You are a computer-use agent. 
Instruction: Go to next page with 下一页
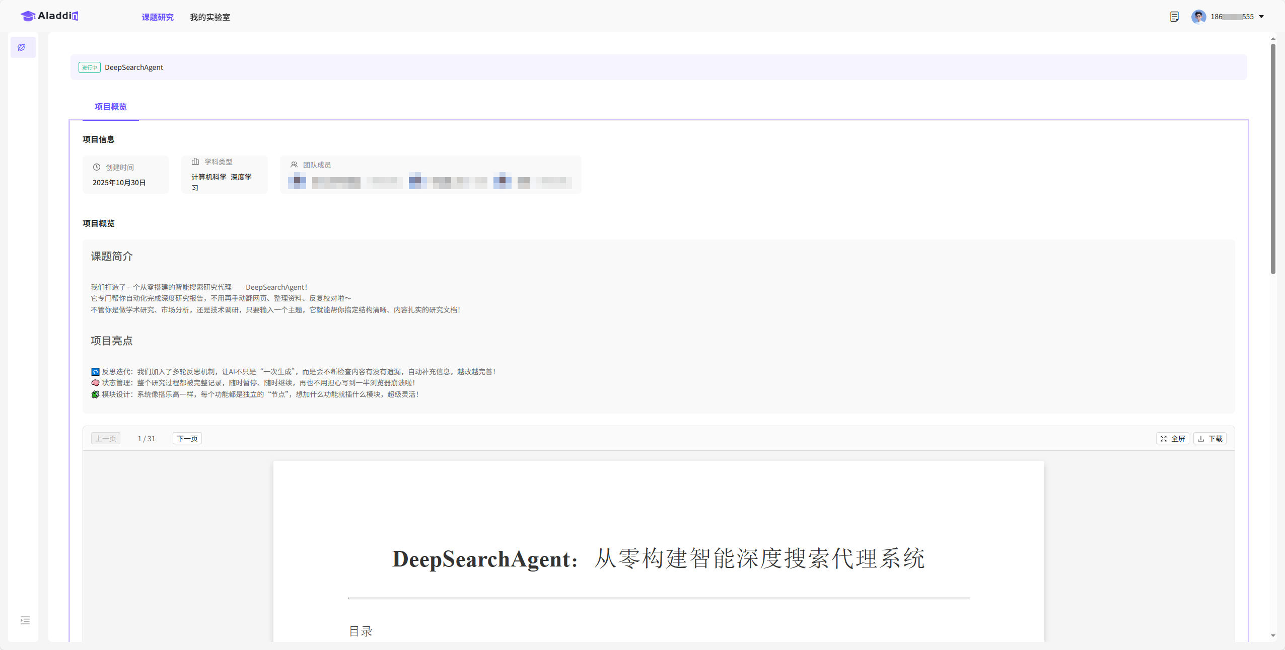click(187, 439)
